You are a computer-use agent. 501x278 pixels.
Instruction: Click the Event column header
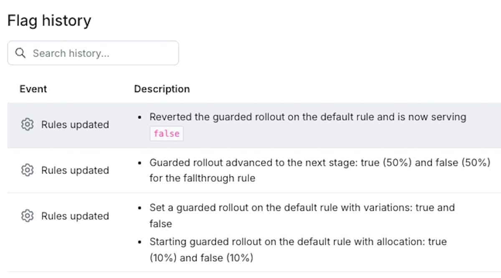(33, 89)
